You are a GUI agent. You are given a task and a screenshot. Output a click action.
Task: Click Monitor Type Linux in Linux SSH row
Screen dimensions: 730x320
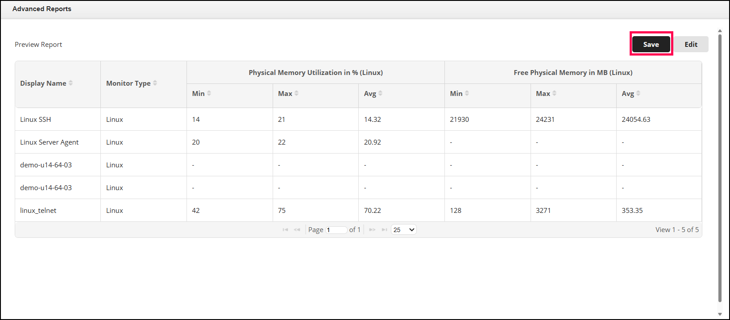115,119
